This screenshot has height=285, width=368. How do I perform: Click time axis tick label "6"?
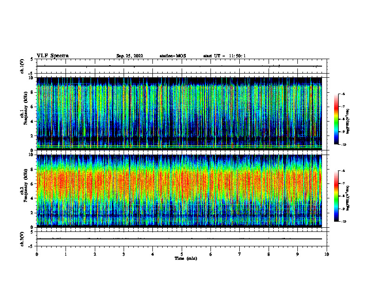211,254
